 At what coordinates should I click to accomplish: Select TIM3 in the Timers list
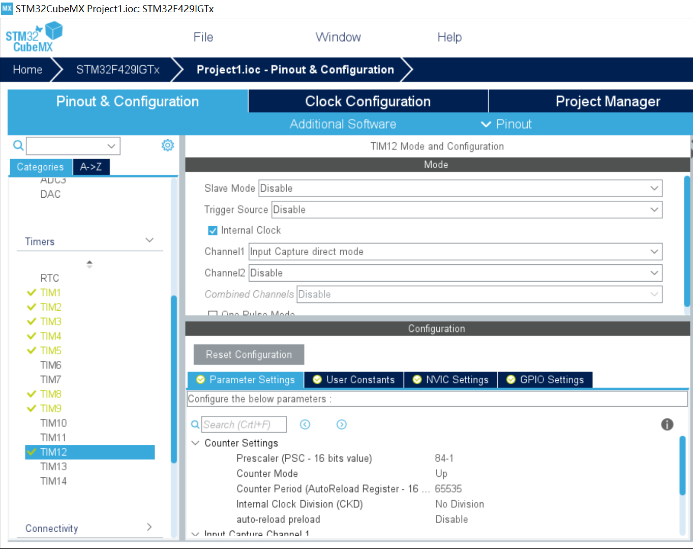pos(51,322)
